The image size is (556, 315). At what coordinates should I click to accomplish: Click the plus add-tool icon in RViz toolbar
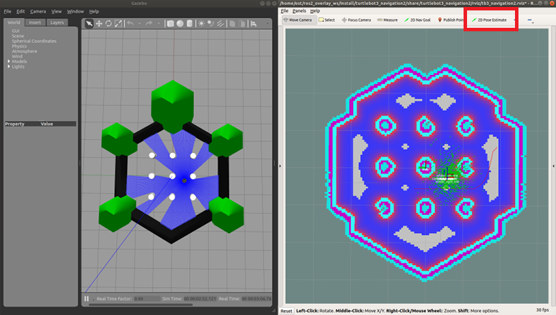point(515,20)
